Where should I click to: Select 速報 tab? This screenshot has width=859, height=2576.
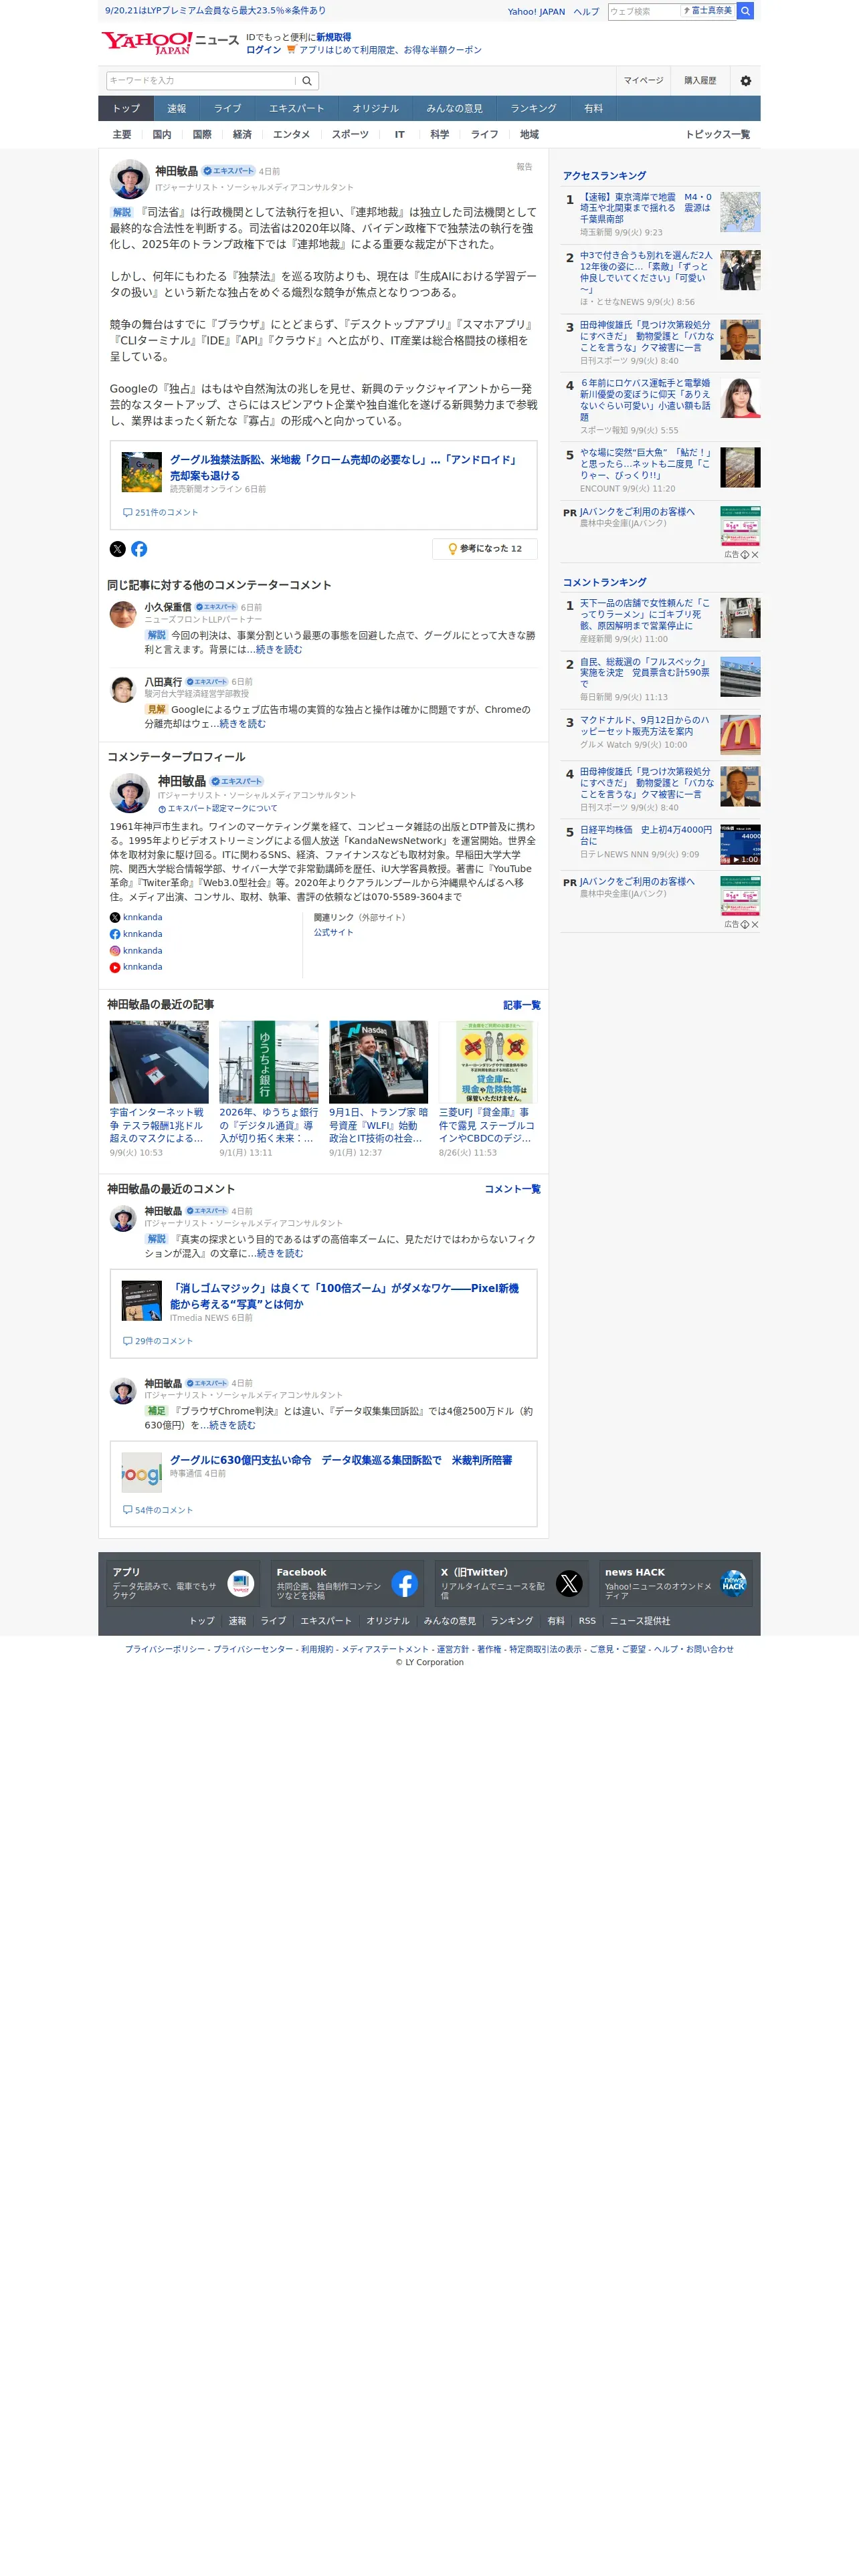(176, 109)
